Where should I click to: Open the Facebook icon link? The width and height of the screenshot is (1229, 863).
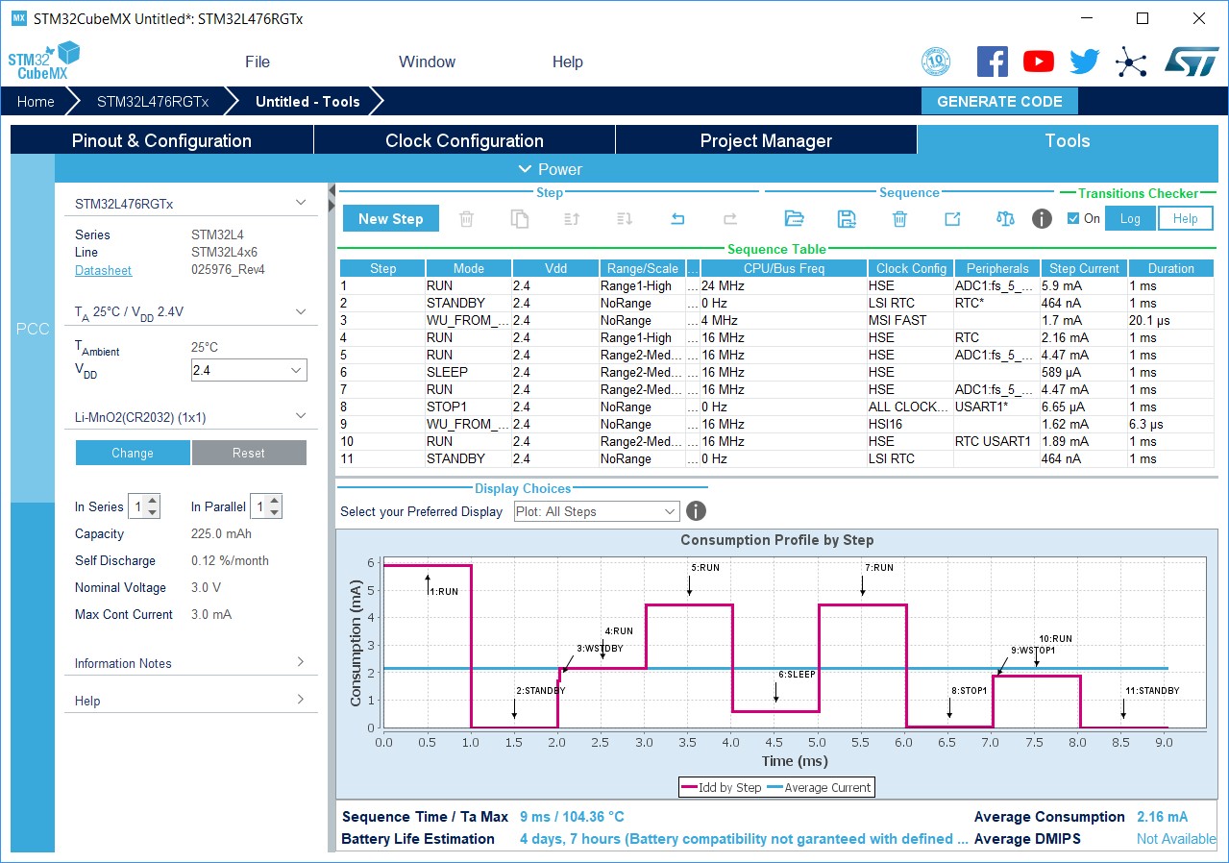pos(993,62)
